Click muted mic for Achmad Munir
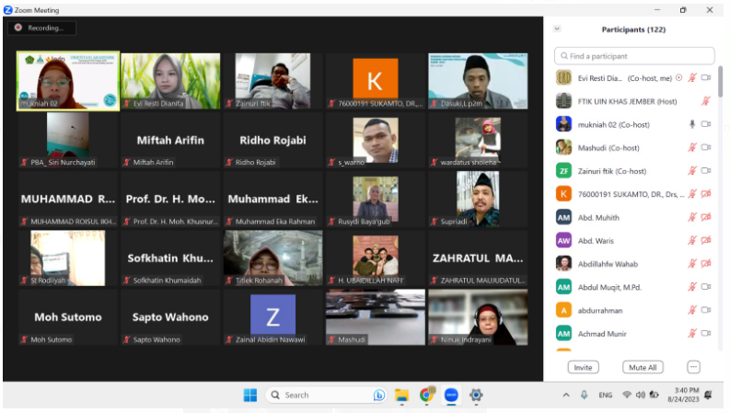Image resolution: width=730 pixels, height=413 pixels. 692,334
